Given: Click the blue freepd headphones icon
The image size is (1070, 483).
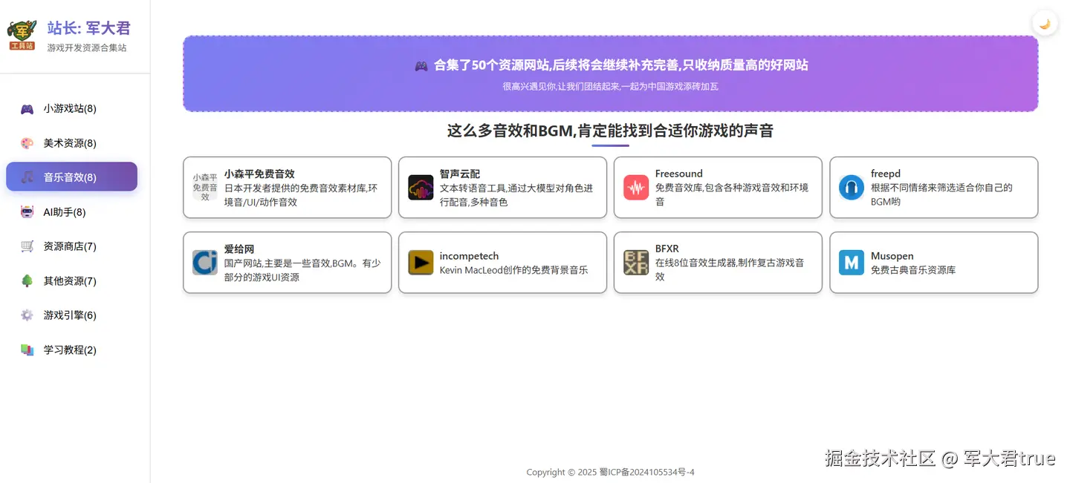Looking at the screenshot, I should pos(852,187).
